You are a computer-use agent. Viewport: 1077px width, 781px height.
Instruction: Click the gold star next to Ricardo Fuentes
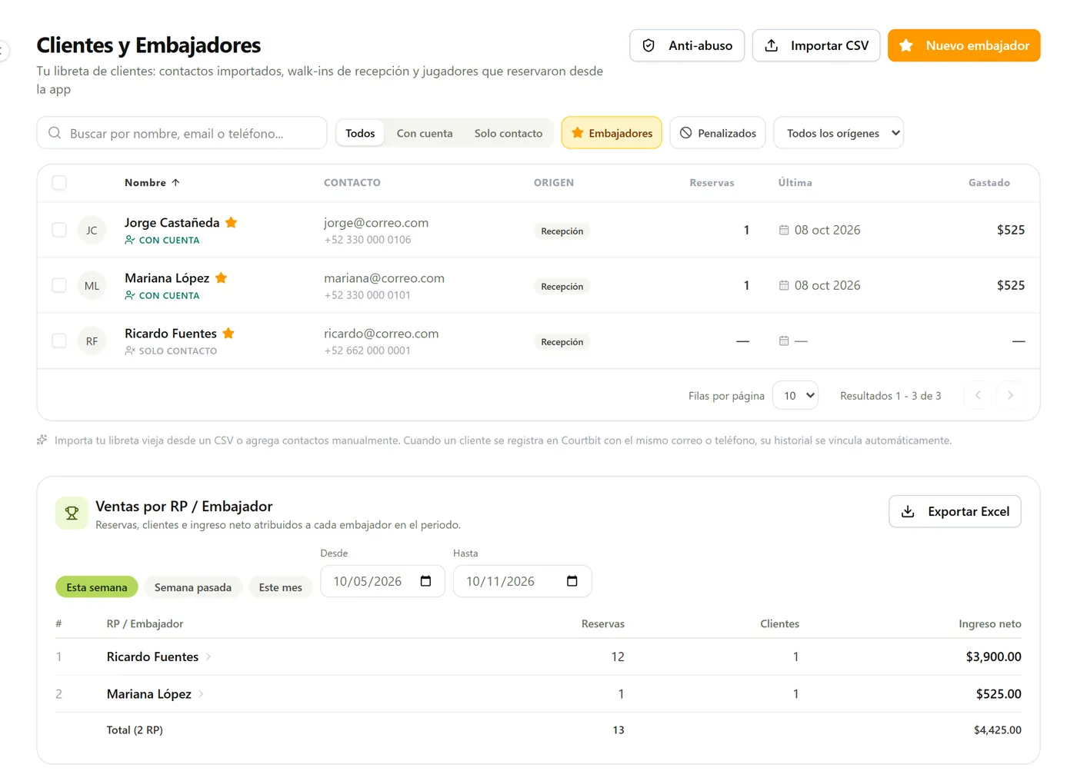click(x=228, y=333)
